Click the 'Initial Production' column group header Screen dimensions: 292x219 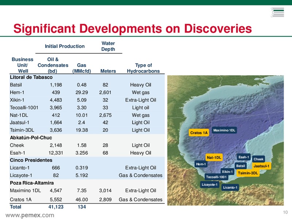[x=65, y=46]
